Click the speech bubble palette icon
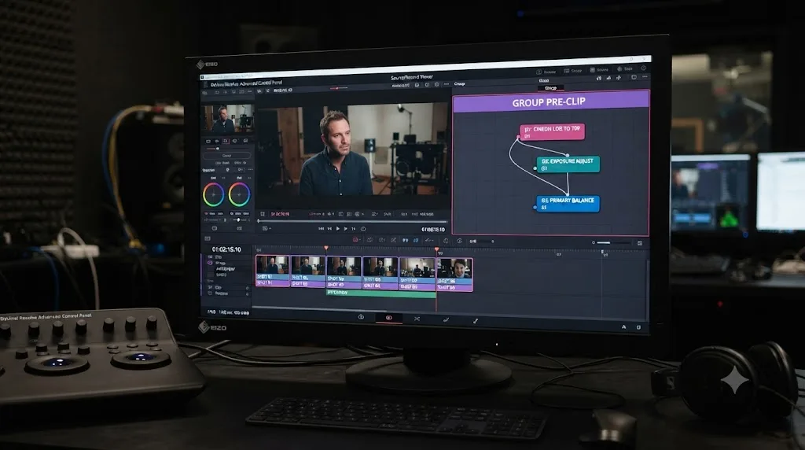The width and height of the screenshot is (805, 450). pos(235,141)
